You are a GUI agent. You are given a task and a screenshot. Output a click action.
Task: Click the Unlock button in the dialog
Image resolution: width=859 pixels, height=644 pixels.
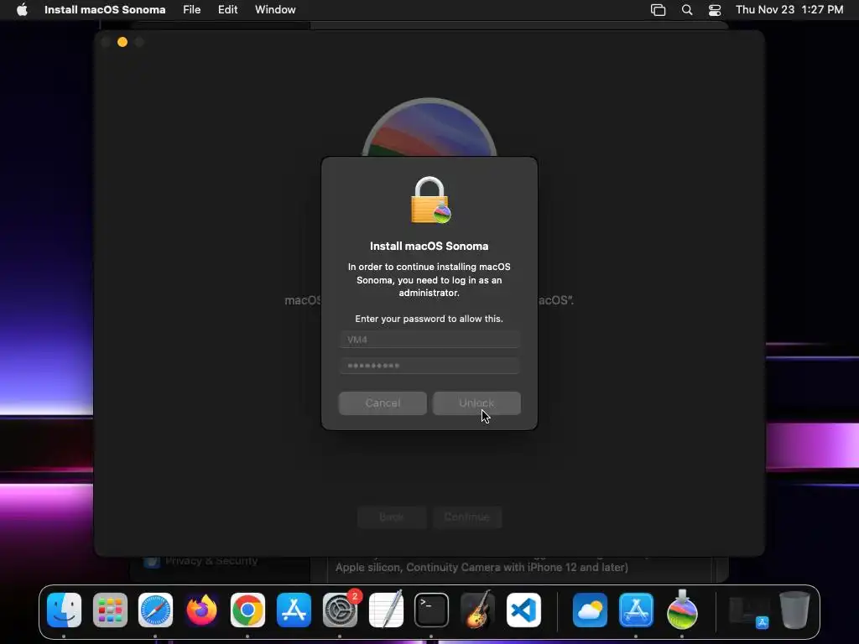point(476,403)
